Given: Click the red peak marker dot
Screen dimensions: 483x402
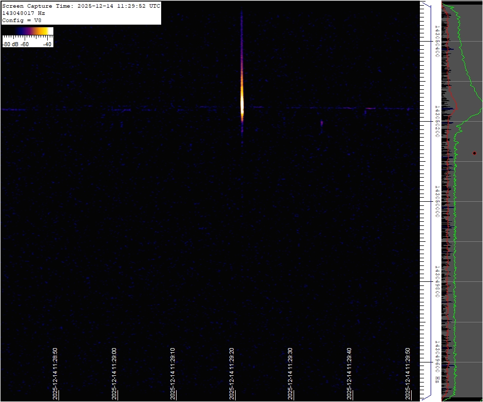Looking at the screenshot, I should pos(474,153).
